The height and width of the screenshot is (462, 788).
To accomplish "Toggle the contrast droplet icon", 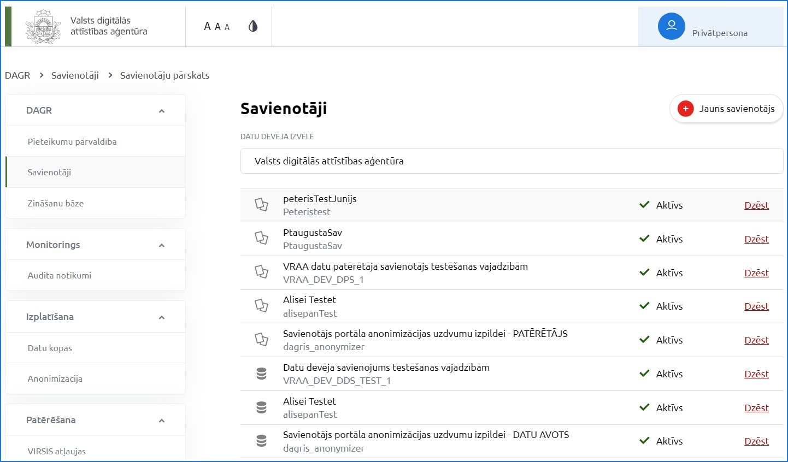I will (253, 26).
